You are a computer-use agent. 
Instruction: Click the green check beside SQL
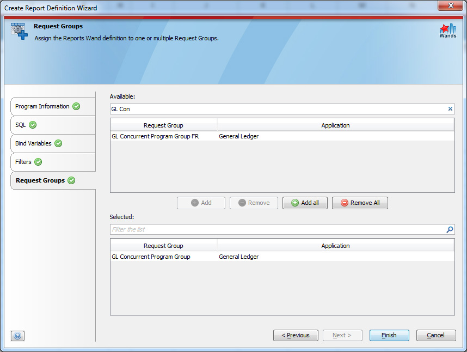tap(33, 125)
